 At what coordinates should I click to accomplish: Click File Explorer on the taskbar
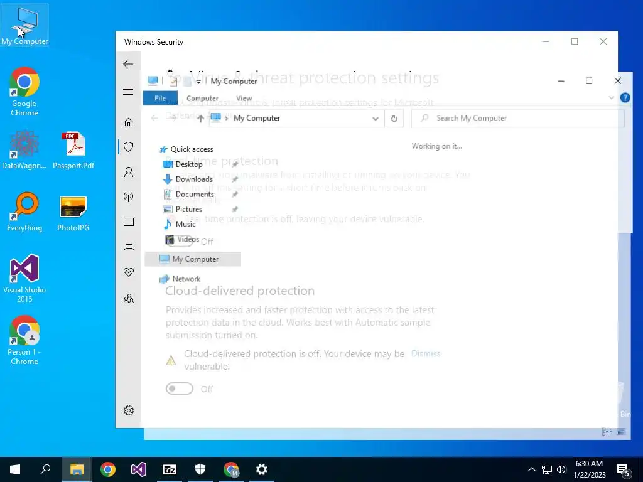pyautogui.click(x=77, y=469)
